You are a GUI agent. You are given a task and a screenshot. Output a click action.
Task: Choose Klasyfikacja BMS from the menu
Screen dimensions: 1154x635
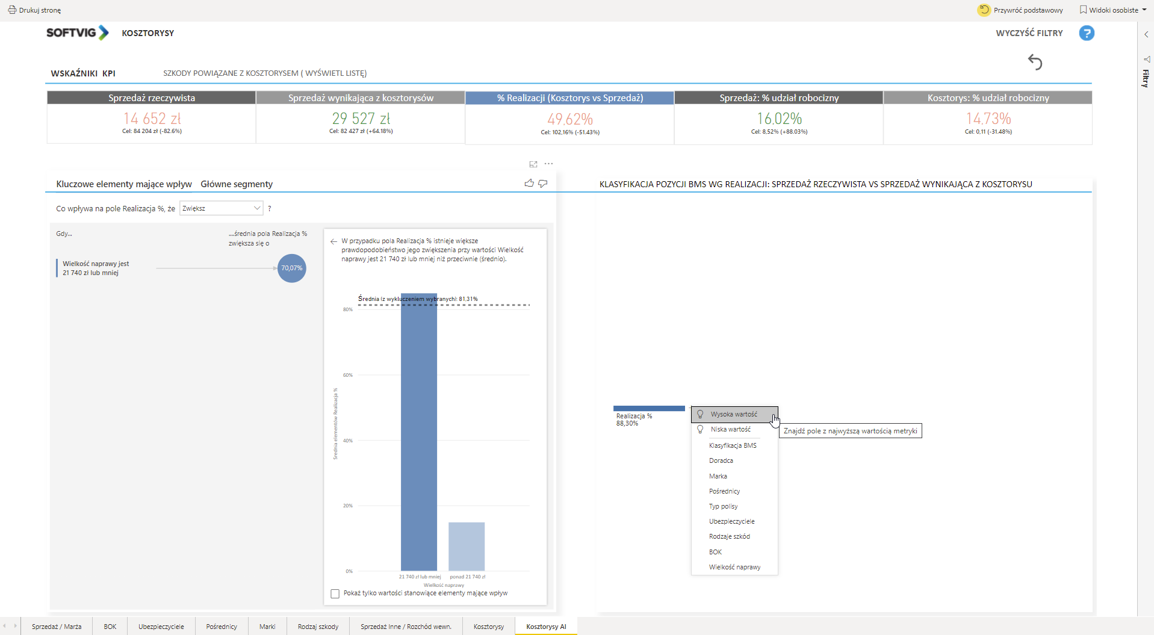pyautogui.click(x=733, y=445)
